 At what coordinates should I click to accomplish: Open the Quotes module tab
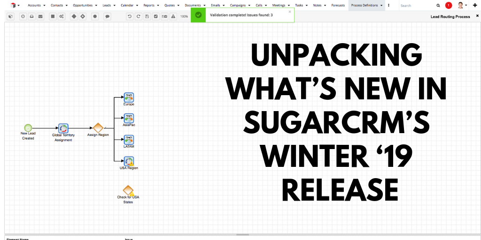point(169,5)
